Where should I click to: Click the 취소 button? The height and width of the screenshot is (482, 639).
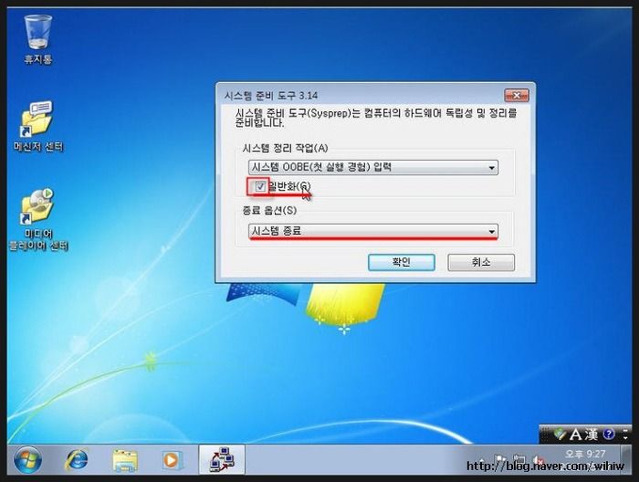click(x=481, y=262)
